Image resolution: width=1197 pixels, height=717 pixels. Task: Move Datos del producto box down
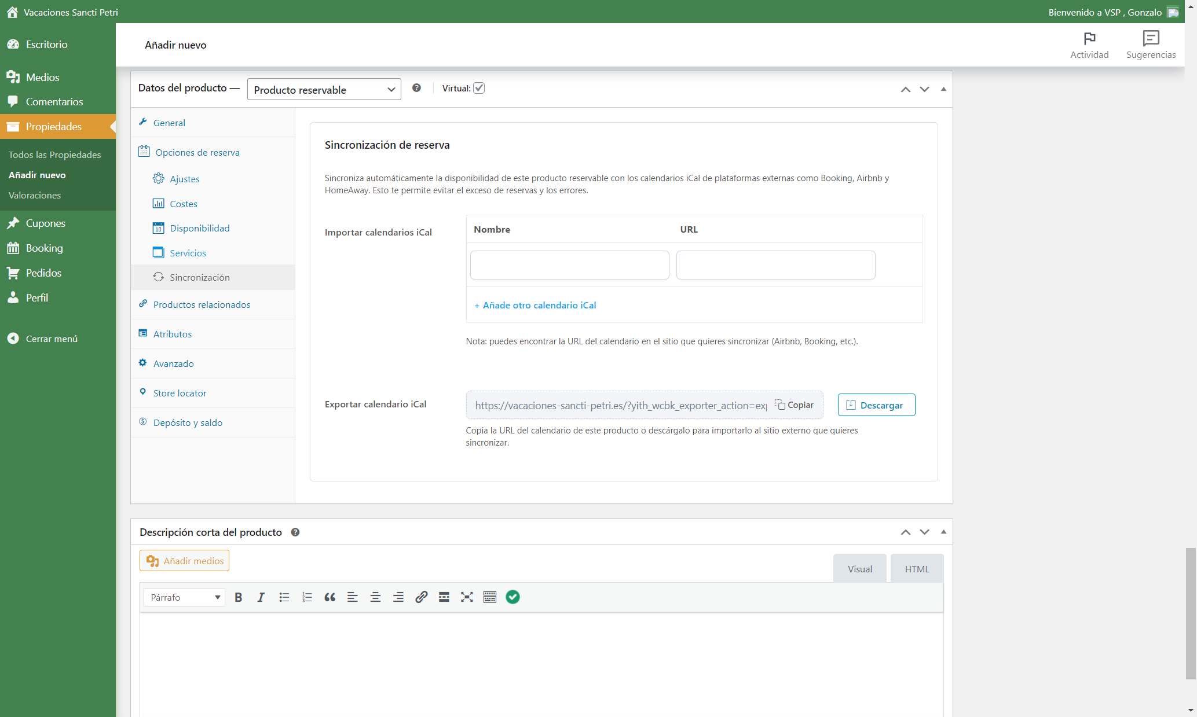pos(924,89)
